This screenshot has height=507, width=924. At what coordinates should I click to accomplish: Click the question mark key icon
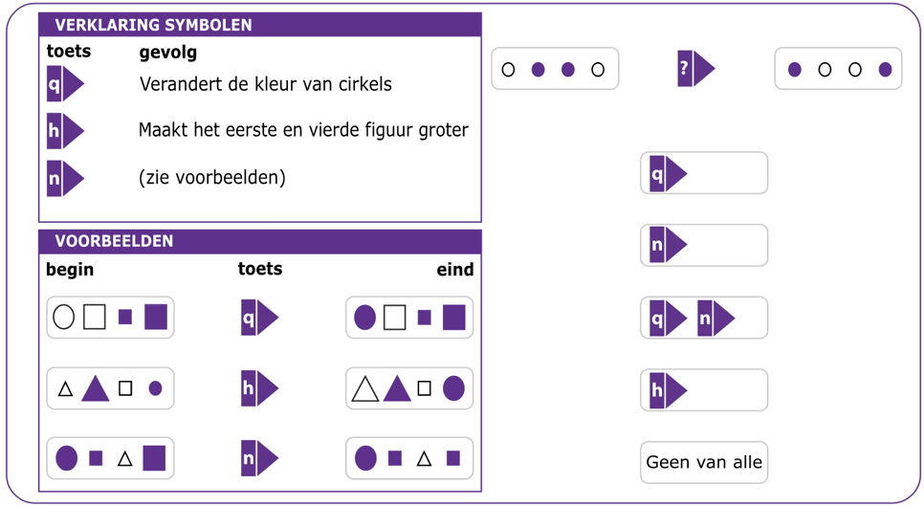pyautogui.click(x=696, y=68)
